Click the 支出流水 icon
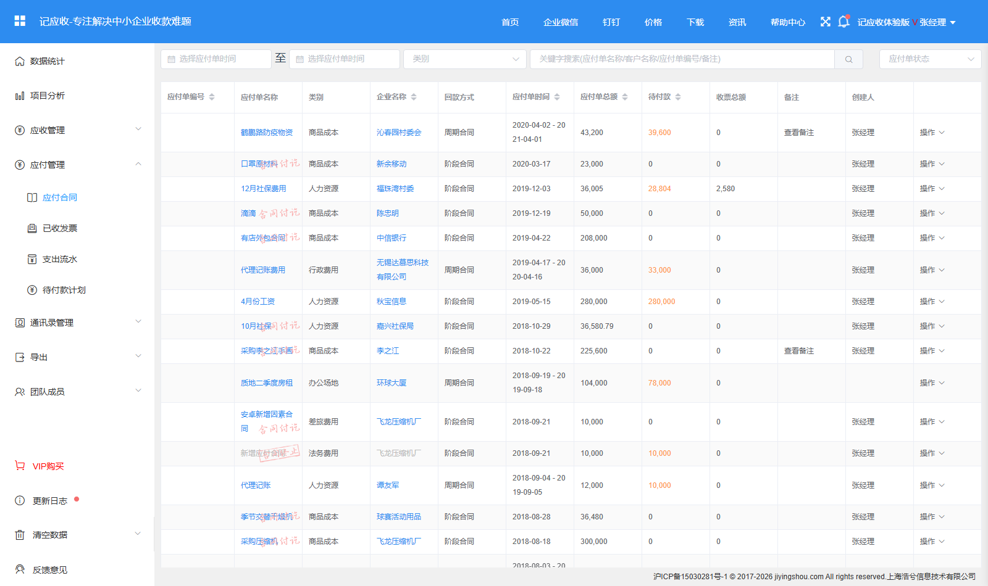 click(x=32, y=259)
